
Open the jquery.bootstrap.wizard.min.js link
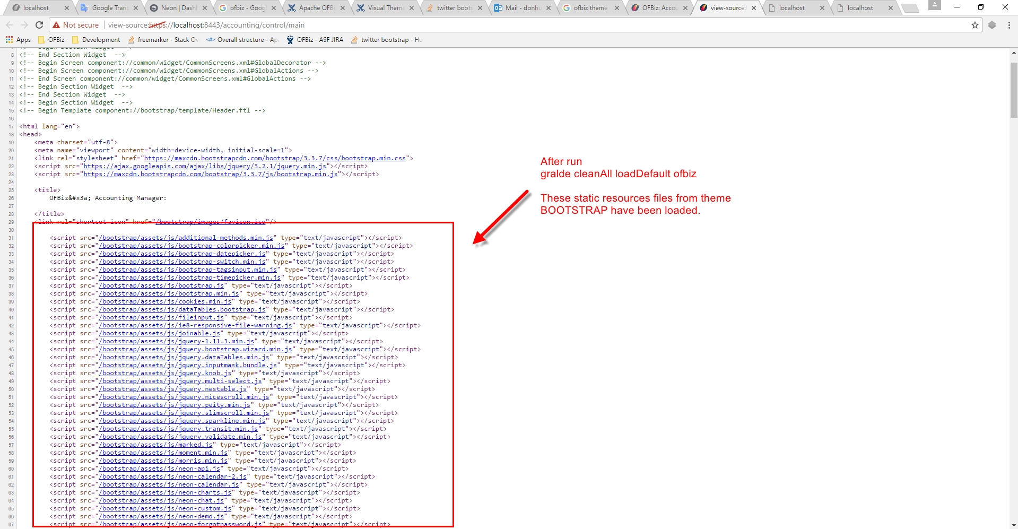point(195,349)
